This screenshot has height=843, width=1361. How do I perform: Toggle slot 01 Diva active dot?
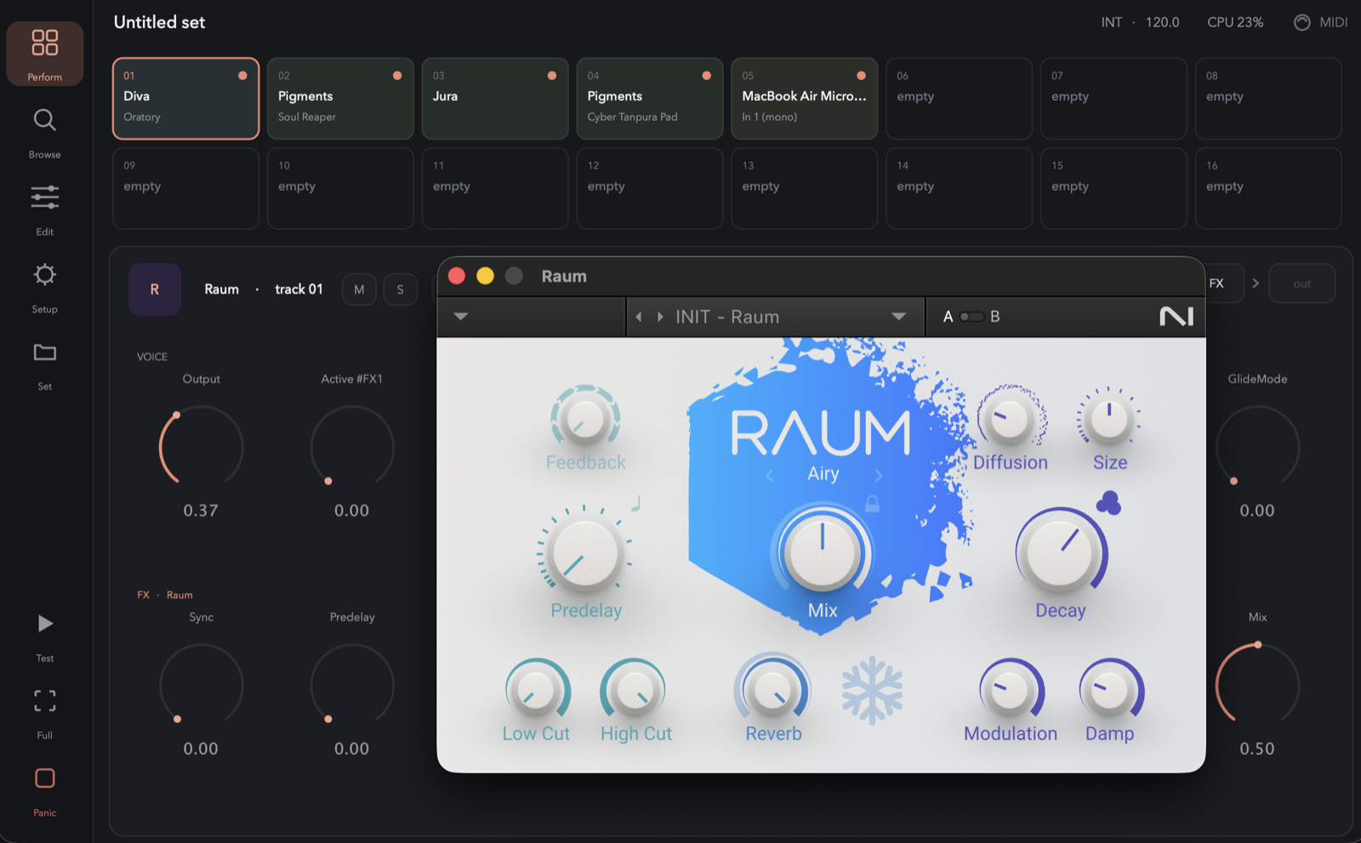pyautogui.click(x=242, y=76)
